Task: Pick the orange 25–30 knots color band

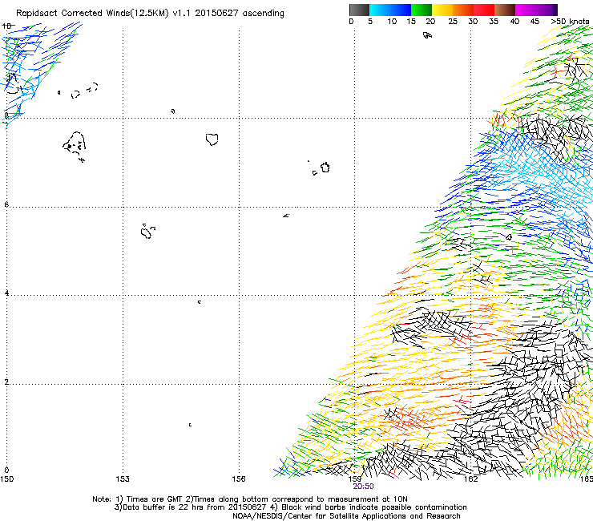Action: click(463, 10)
